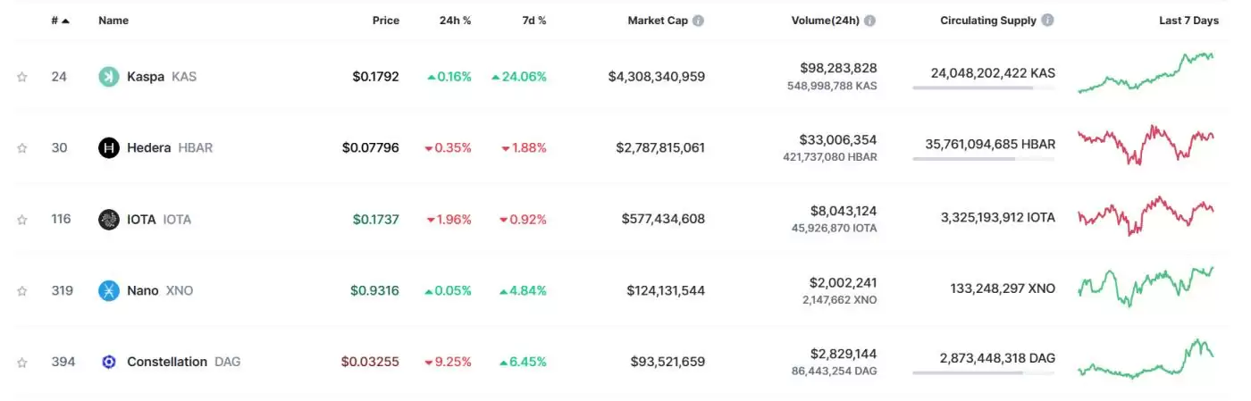Screen dimensions: 1251x401
Task: Toggle the watchlist star for Constellation
Action: pyautogui.click(x=21, y=363)
